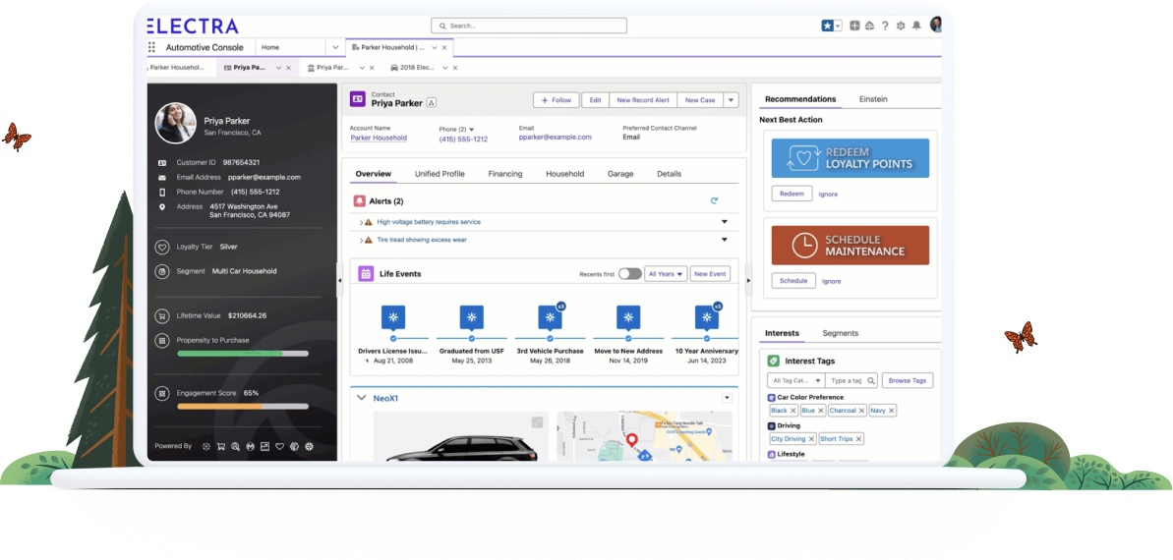Switch to the Financing tab
Viewport: 1173px width, 560px height.
point(504,174)
